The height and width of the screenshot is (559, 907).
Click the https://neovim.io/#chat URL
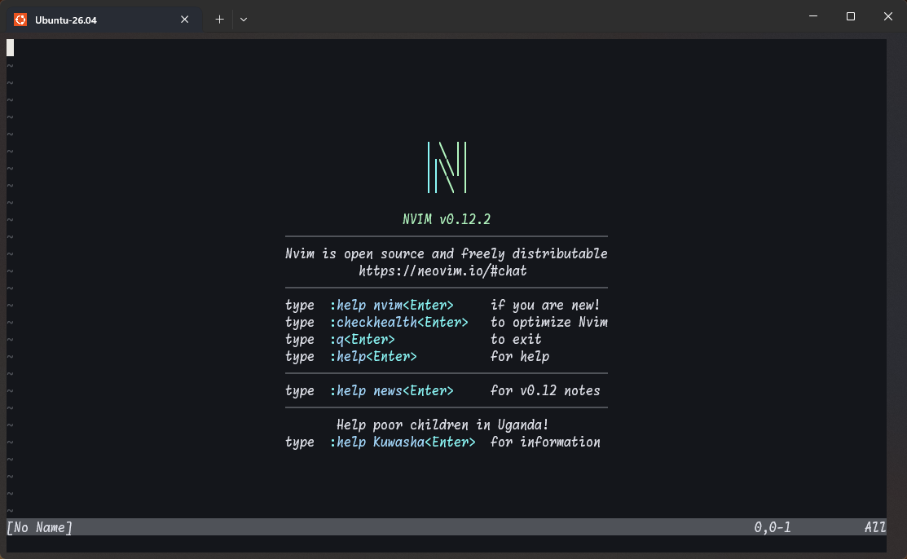point(443,271)
